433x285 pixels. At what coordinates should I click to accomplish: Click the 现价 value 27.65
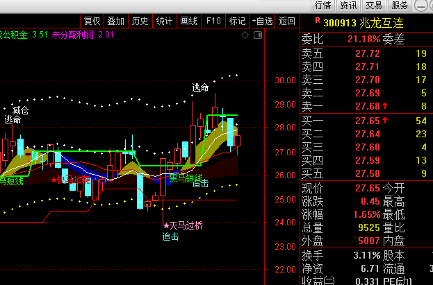(368, 188)
